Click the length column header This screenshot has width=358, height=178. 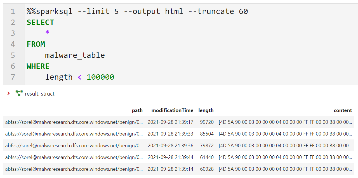click(x=206, y=110)
